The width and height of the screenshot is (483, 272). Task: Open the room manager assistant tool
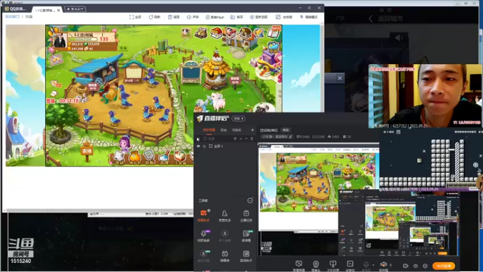click(x=225, y=216)
